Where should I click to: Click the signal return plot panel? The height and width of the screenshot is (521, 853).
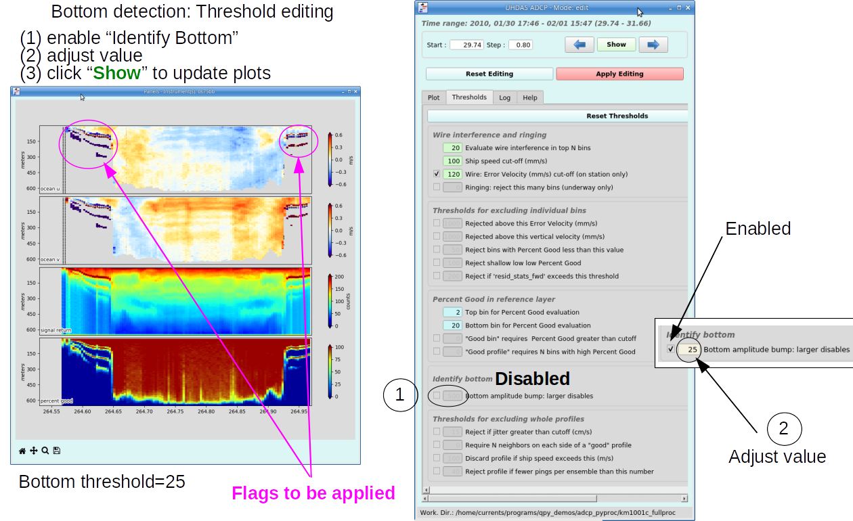pyautogui.click(x=175, y=300)
